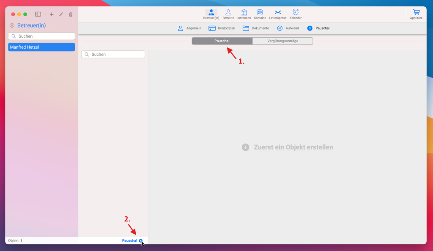Select Vergütungsanträge segment
The height and width of the screenshot is (251, 433).
click(282, 41)
